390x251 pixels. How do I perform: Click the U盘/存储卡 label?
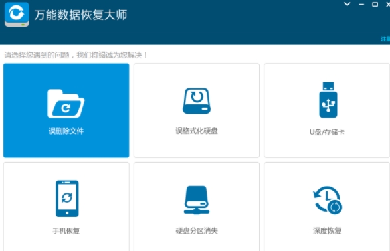(327, 132)
